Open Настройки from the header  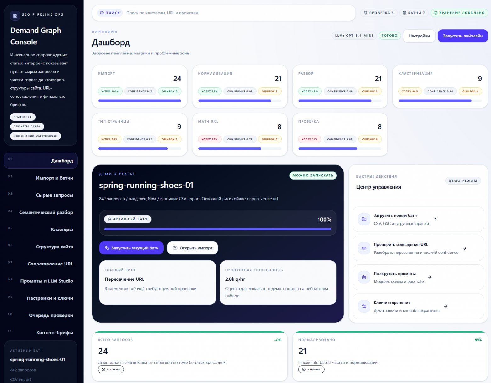(419, 36)
